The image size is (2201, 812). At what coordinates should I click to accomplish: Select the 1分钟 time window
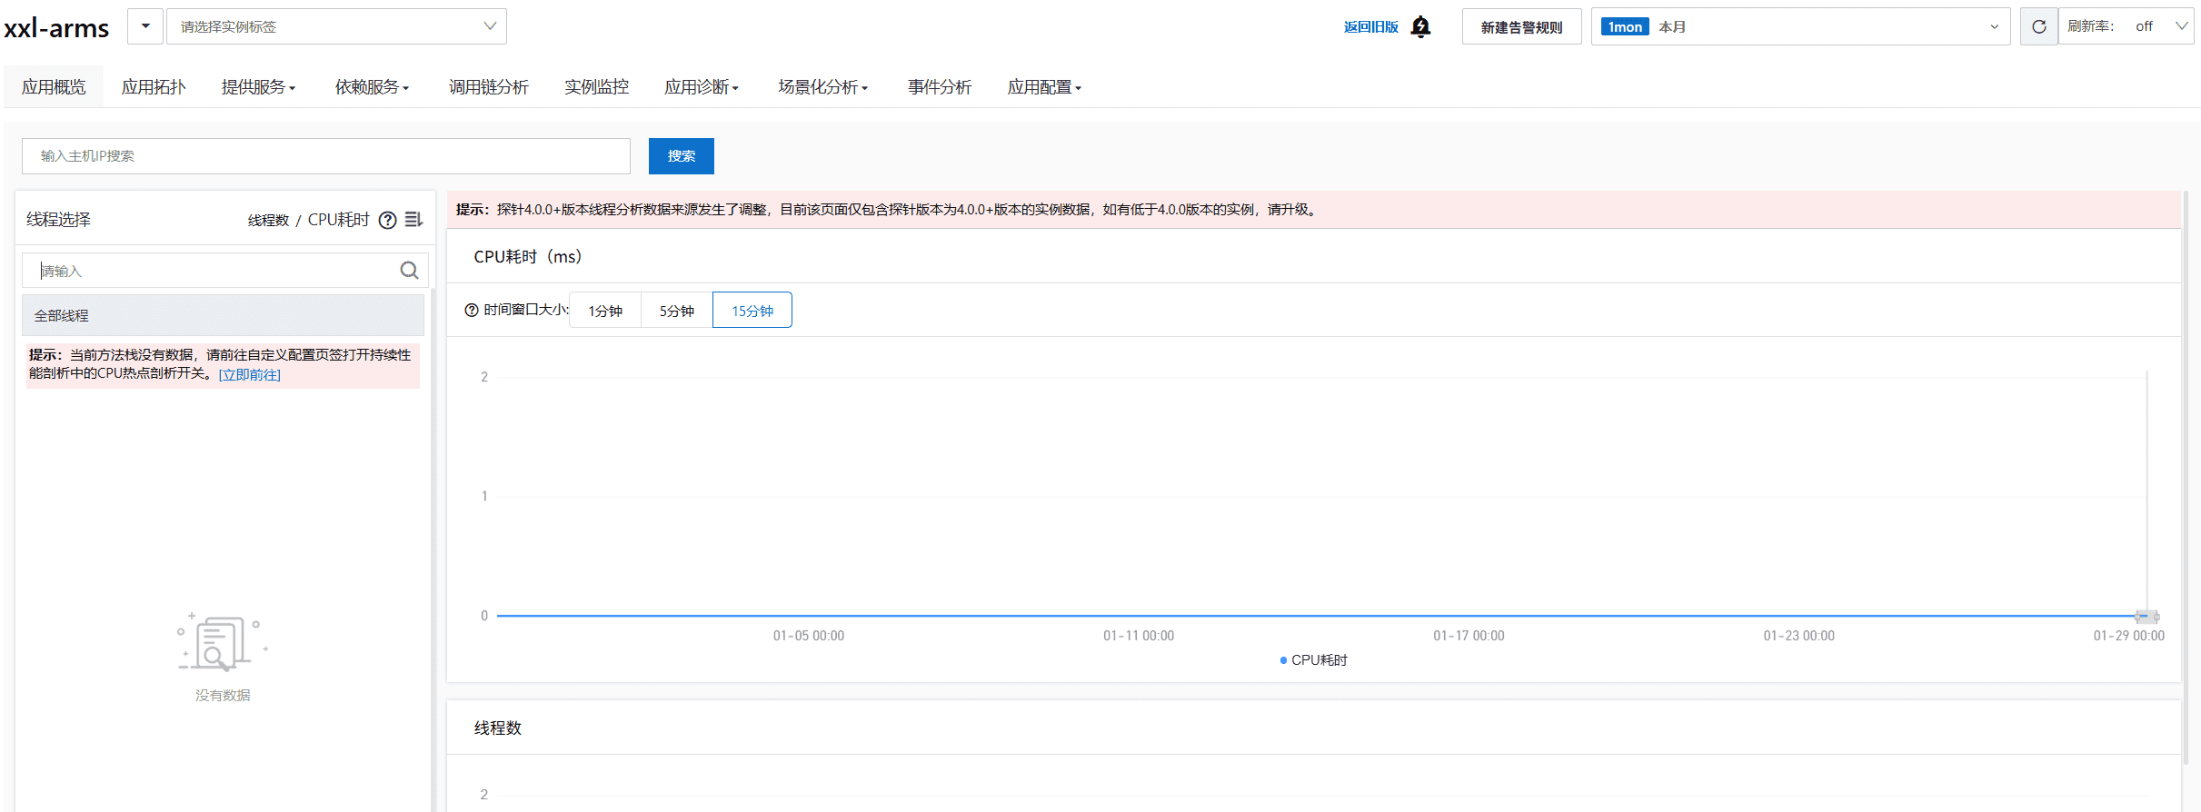tap(605, 311)
